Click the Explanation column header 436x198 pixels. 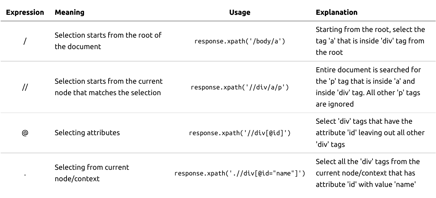pos(336,12)
